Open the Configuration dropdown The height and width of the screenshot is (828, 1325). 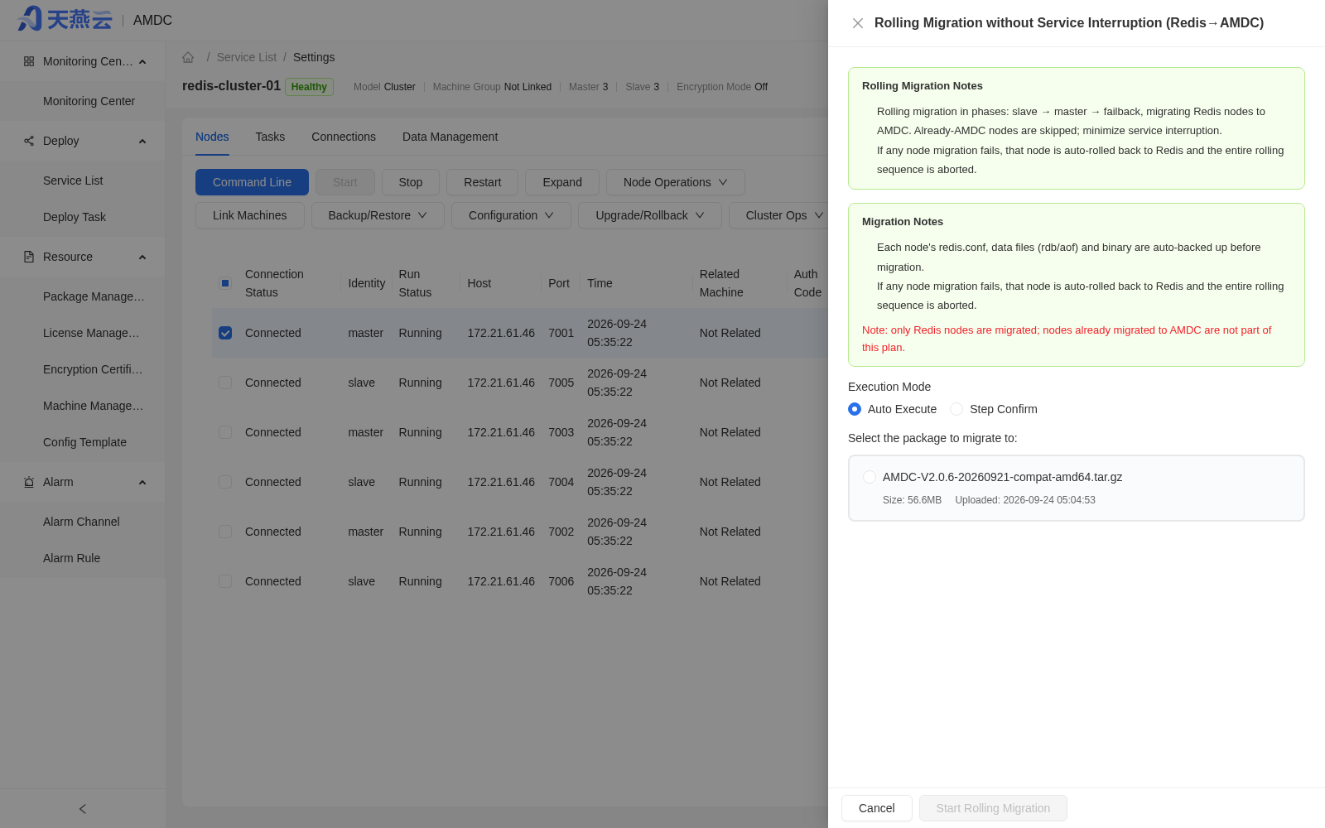[511, 215]
